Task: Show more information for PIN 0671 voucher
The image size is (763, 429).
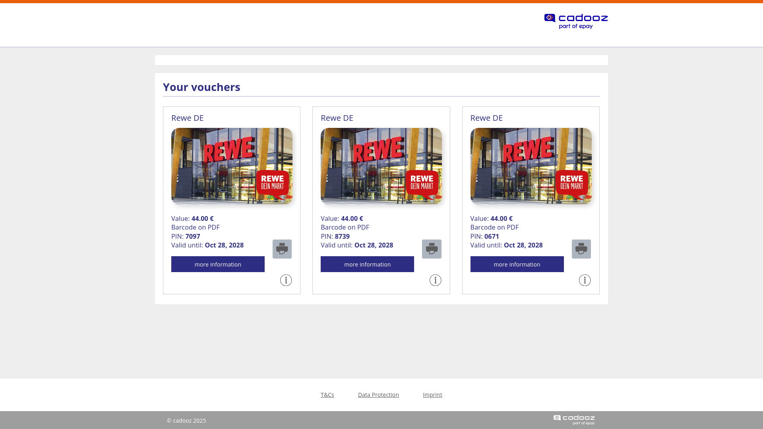Action: pos(517,264)
